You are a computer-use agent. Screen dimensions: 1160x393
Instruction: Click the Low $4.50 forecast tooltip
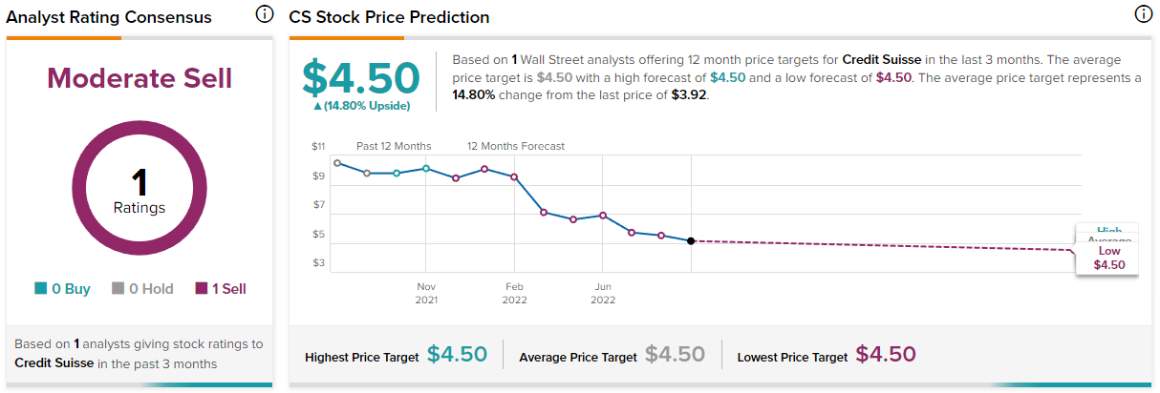[x=1108, y=258]
